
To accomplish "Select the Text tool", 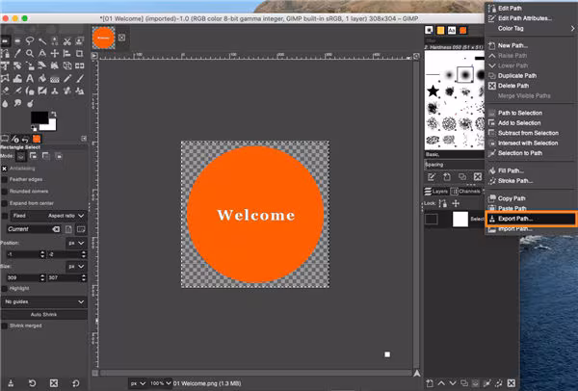I will [x=30, y=78].
